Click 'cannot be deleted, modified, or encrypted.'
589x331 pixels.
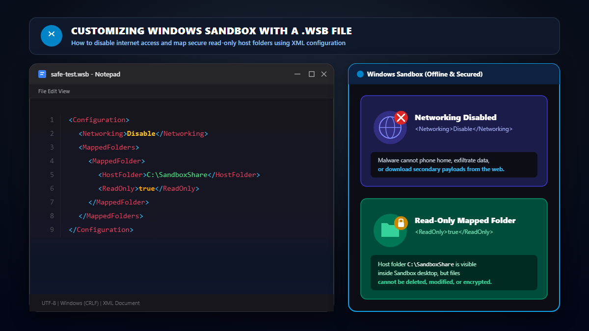[x=435, y=282]
